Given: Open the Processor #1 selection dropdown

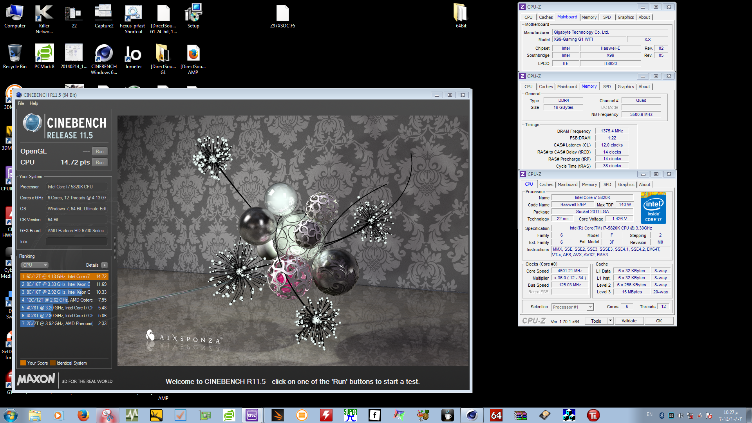Looking at the screenshot, I should [573, 307].
